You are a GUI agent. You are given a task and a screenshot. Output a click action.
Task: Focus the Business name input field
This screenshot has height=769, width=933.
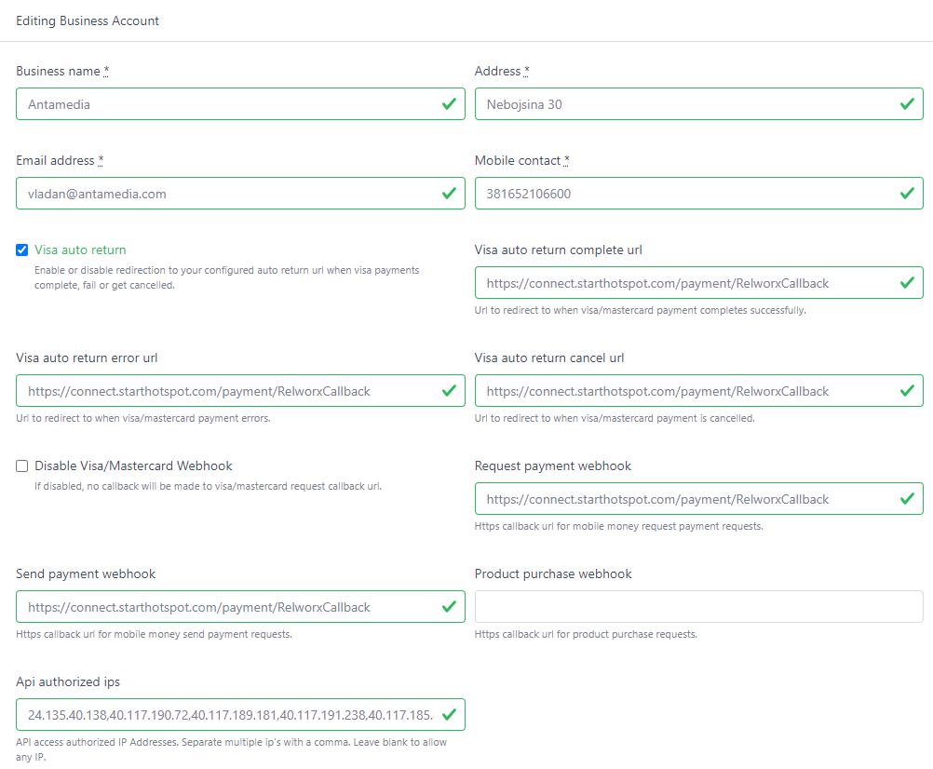(x=223, y=104)
